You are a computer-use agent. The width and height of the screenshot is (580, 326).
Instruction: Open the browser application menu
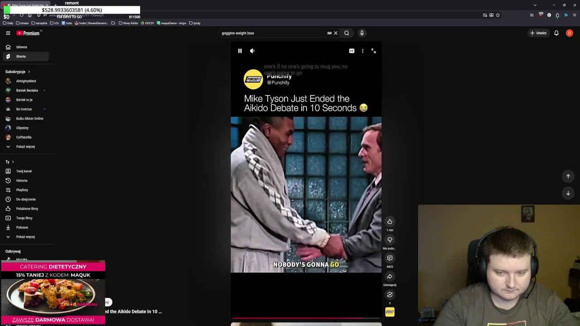(575, 15)
